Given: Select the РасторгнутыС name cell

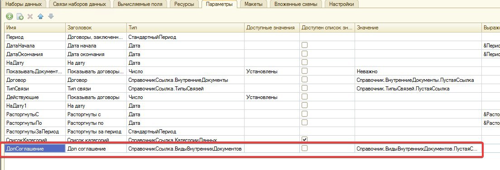Looking at the screenshot, I should click(35, 114).
